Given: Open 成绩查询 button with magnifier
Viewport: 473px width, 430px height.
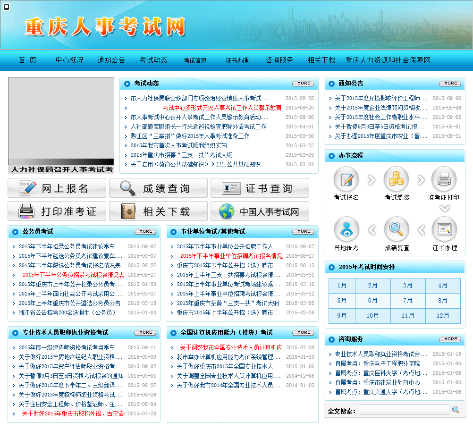Looking at the screenshot, I should (158, 188).
